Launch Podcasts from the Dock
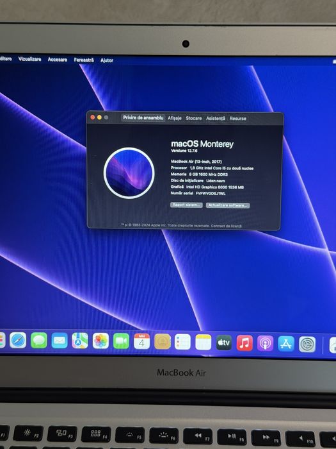 (x=265, y=343)
